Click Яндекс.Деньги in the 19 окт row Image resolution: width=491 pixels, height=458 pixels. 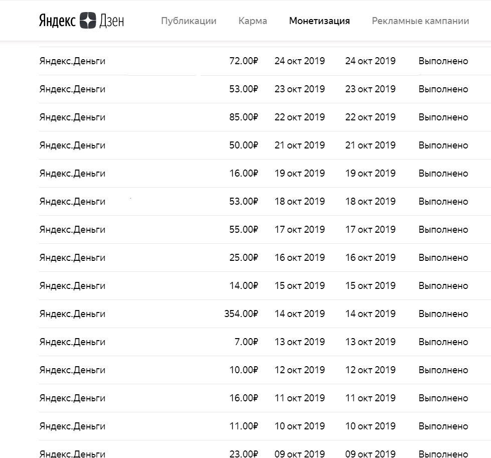(72, 174)
